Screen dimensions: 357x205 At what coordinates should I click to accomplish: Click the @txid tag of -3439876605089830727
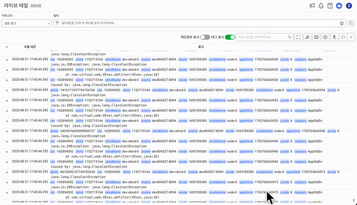(54, 131)
